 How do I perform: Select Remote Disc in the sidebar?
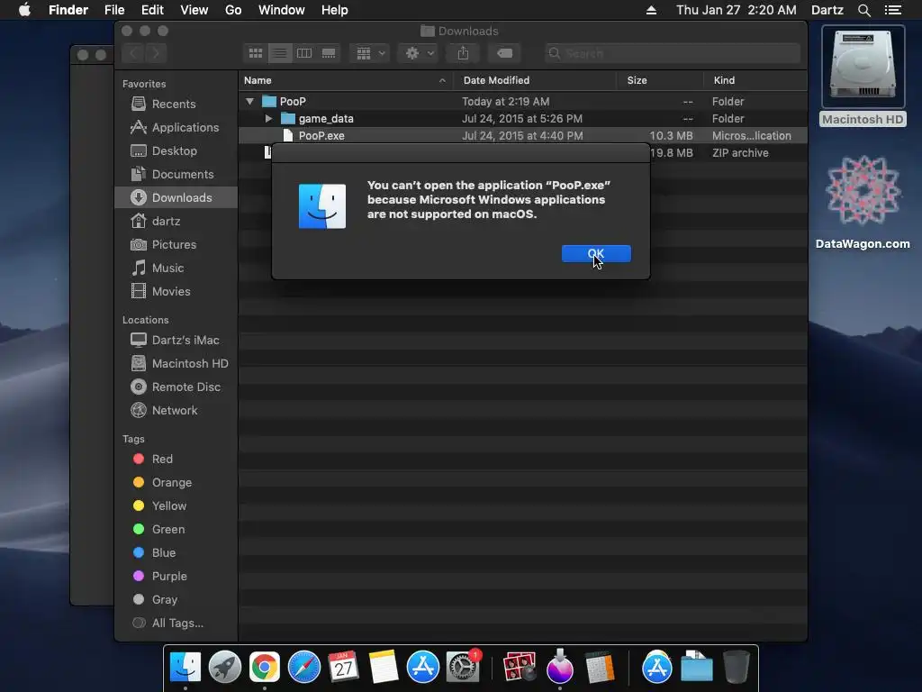click(x=176, y=387)
